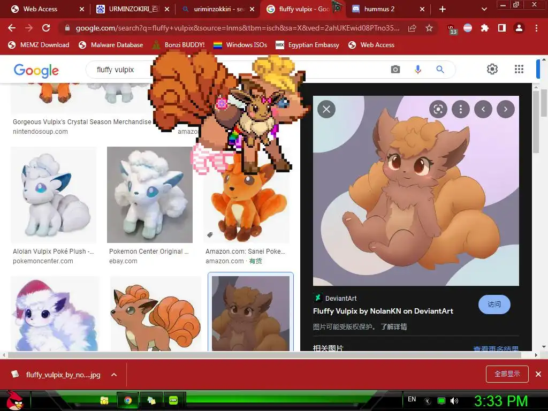Image resolution: width=548 pixels, height=411 pixels.
Task: Open the volume control in the tray
Action: tap(454, 401)
